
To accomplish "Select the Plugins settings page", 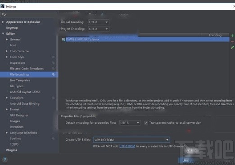I will 12,150.
